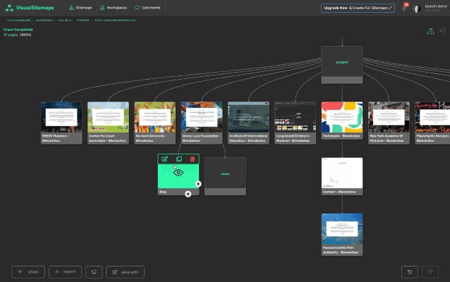The image size is (450, 282).
Task: Switch to horizontal tree layout view
Action: [443, 31]
